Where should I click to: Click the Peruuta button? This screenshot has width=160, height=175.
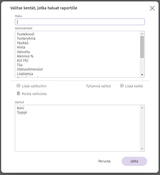[x=104, y=161]
